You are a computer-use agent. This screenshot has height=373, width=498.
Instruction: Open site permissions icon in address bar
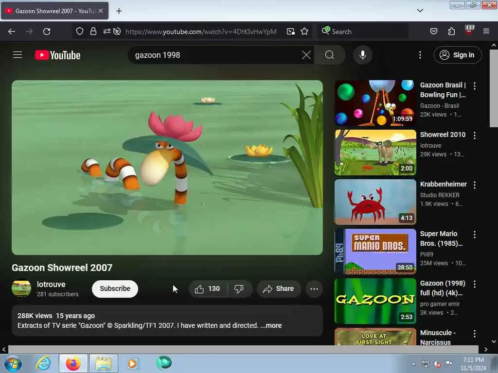107,31
